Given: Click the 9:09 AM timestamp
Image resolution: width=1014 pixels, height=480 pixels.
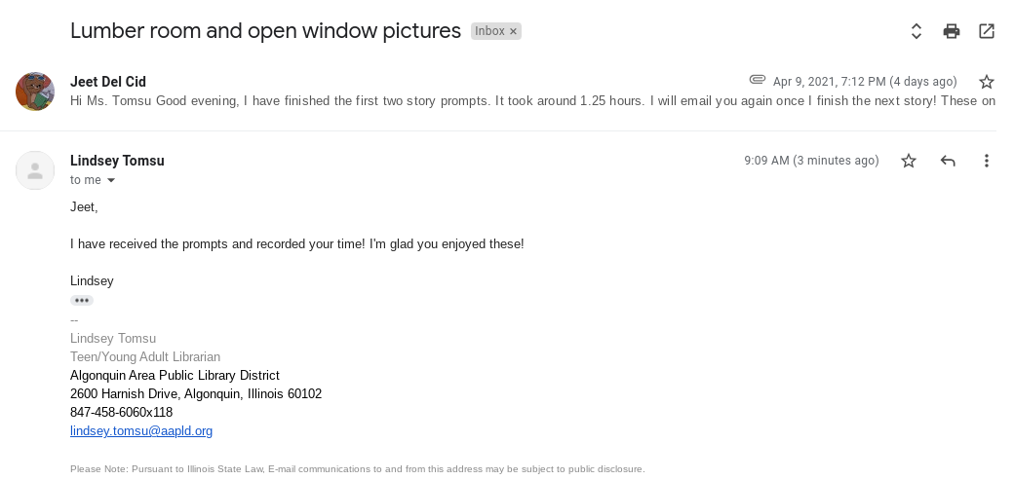Looking at the screenshot, I should pos(811,161).
